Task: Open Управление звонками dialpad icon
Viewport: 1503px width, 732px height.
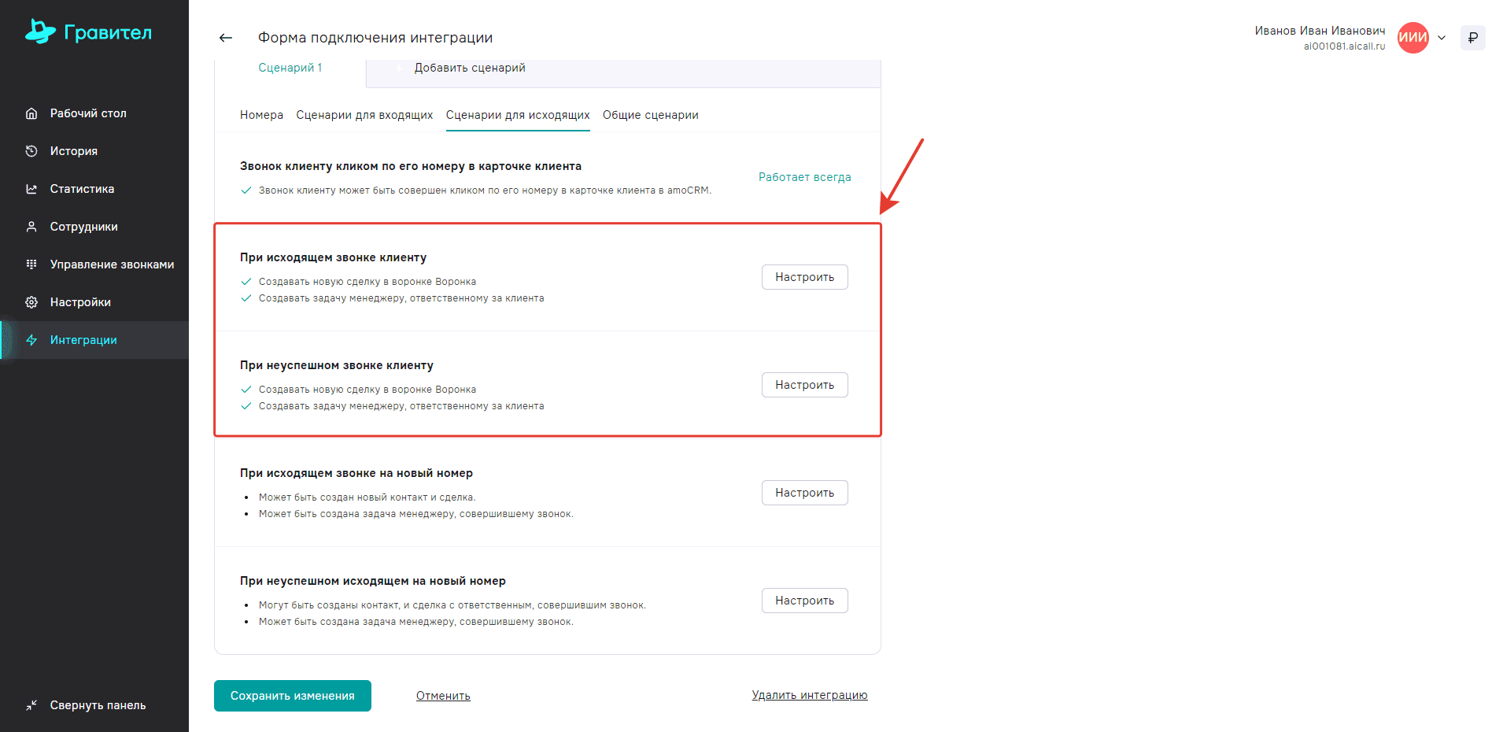Action: click(x=31, y=264)
